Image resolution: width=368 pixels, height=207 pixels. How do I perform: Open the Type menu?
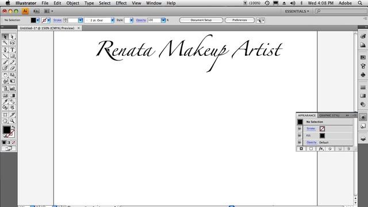89,3
